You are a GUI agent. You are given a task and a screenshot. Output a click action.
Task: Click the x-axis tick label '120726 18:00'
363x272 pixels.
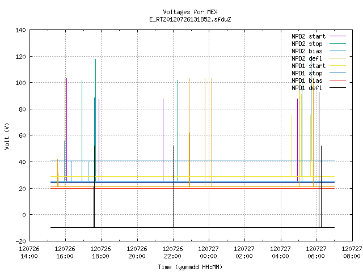101,253
